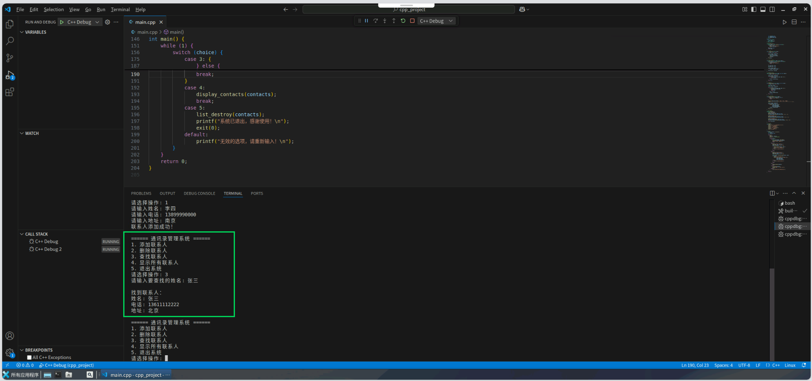This screenshot has width=812, height=381.
Task: Click Spaces: 4 indentation setting
Action: pyautogui.click(x=723, y=365)
